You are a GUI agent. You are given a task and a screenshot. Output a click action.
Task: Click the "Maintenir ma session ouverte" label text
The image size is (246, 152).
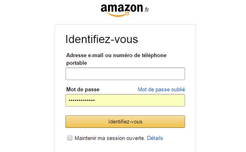[109, 138]
